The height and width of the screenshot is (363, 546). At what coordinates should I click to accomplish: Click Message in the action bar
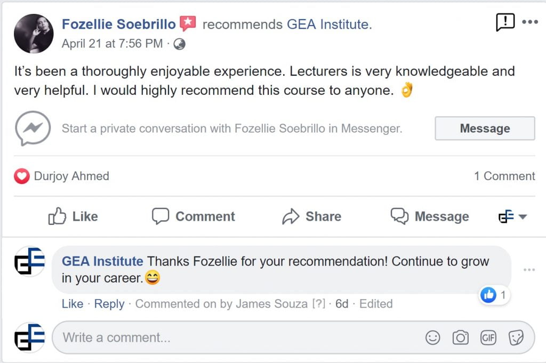coord(430,216)
